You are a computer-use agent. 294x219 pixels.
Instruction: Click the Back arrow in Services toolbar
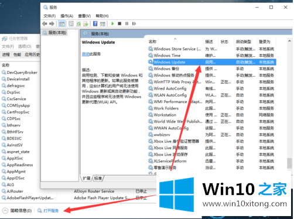tap(45, 24)
